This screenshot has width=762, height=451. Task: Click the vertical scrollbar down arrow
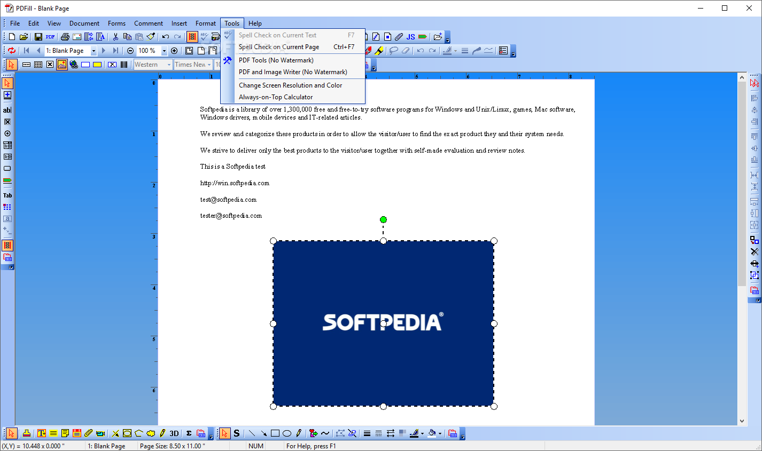(x=742, y=421)
